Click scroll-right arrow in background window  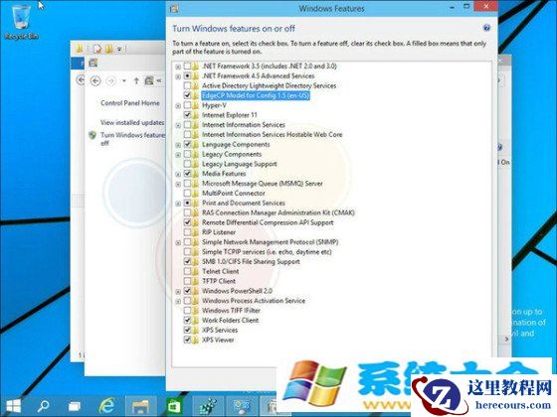coord(506,339)
